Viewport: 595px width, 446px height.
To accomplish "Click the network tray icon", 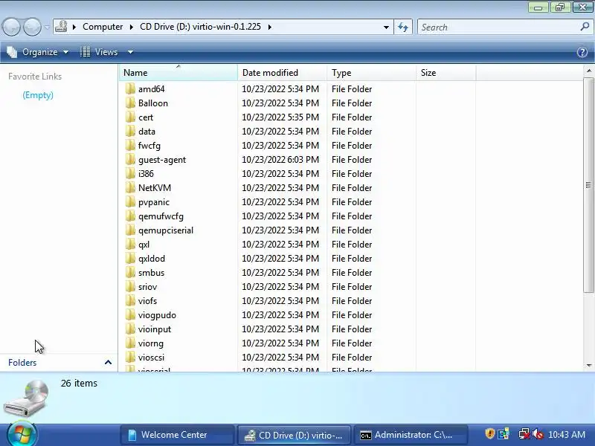I will [524, 434].
